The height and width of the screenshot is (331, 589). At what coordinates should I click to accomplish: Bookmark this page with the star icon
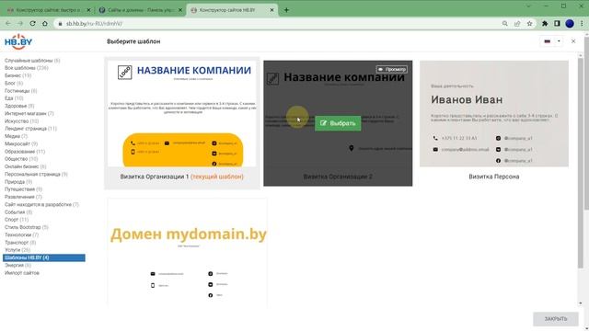[x=530, y=23]
